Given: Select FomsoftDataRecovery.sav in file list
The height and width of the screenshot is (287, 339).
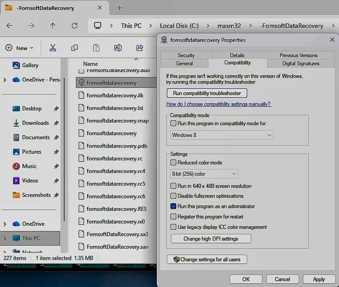Looking at the screenshot, I should click(118, 247).
